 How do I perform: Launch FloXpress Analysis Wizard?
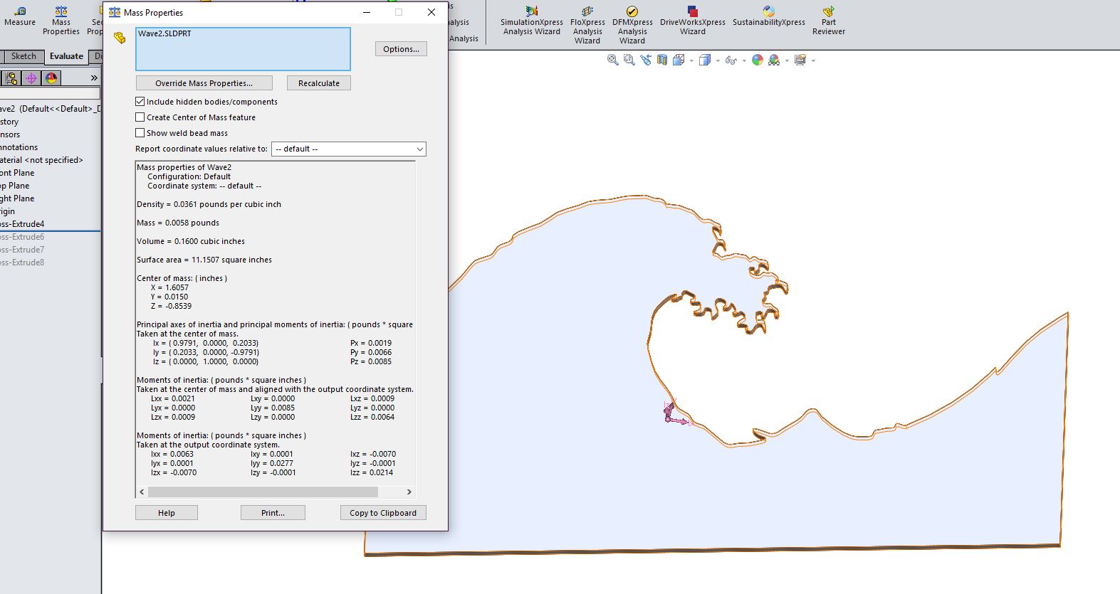[587, 26]
